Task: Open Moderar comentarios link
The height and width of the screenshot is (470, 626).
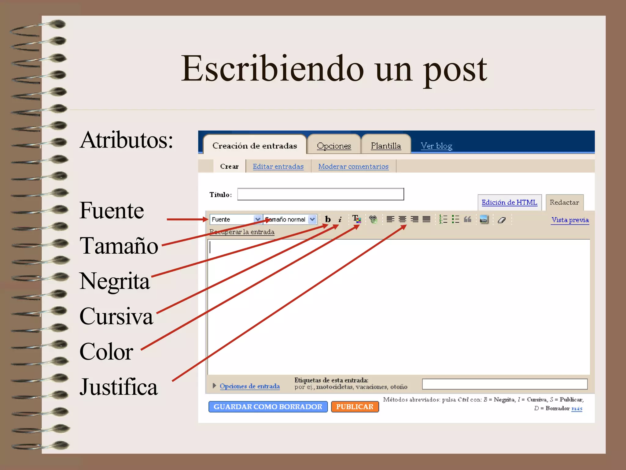Action: tap(353, 166)
